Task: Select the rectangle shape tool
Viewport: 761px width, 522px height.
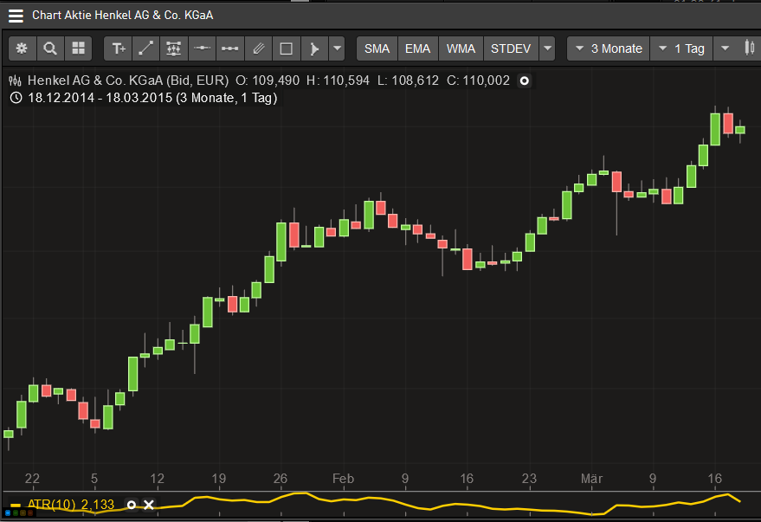Action: [286, 48]
